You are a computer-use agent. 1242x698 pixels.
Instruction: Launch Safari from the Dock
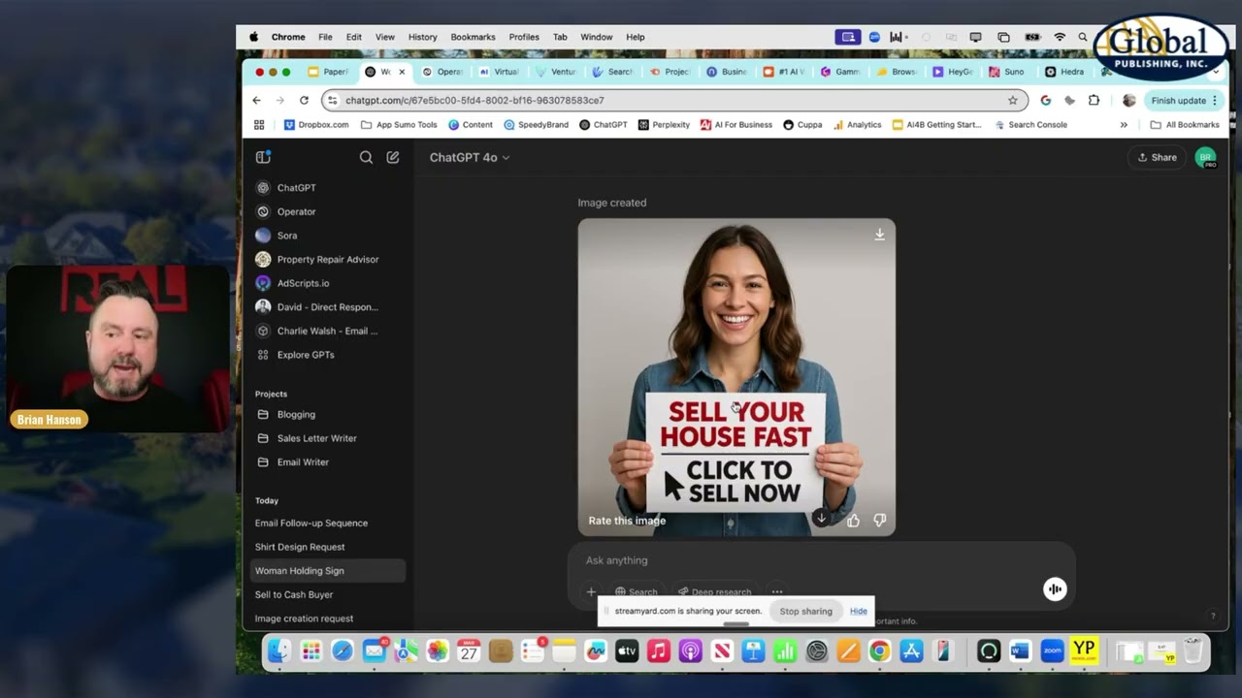tap(343, 651)
